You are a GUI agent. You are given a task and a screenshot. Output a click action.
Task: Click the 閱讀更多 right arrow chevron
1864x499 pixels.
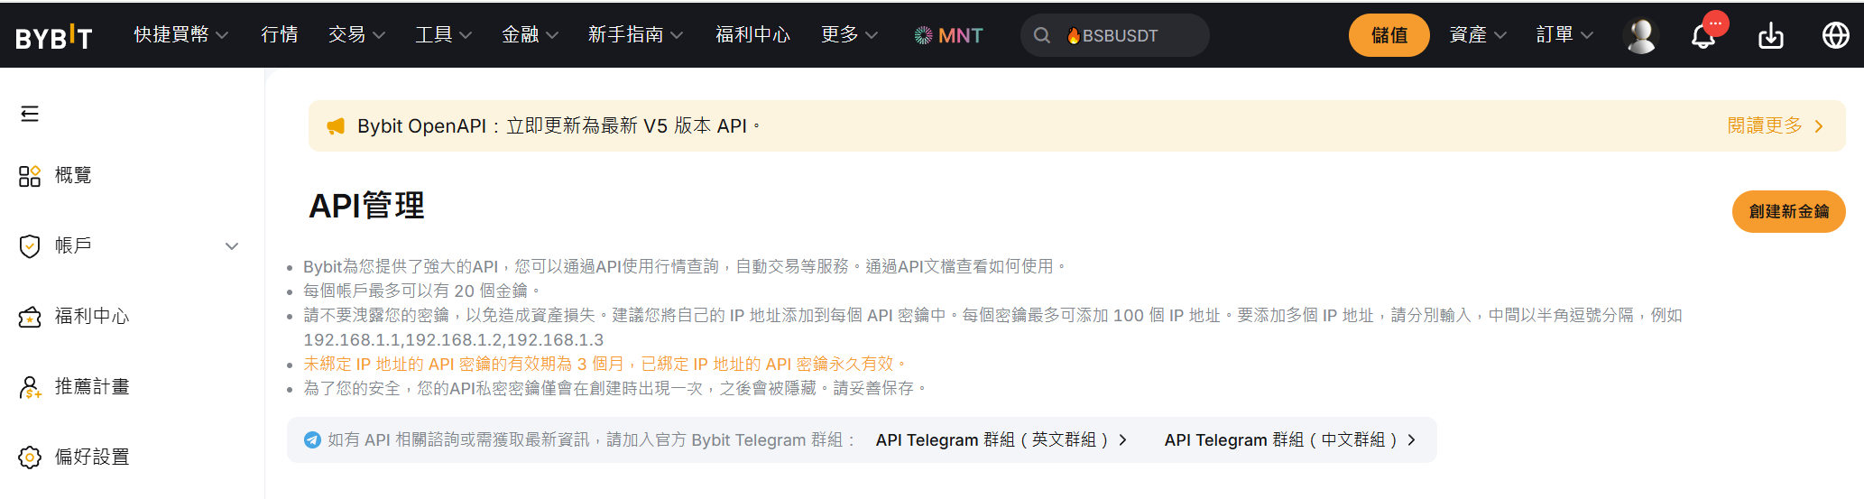coord(1819,126)
